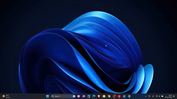
Task: Open the yellow circular app icon
Action: pos(104,96)
